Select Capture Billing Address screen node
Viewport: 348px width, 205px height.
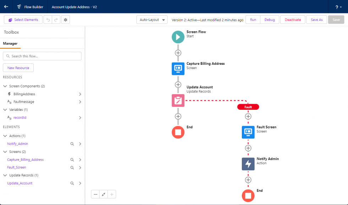178,69
